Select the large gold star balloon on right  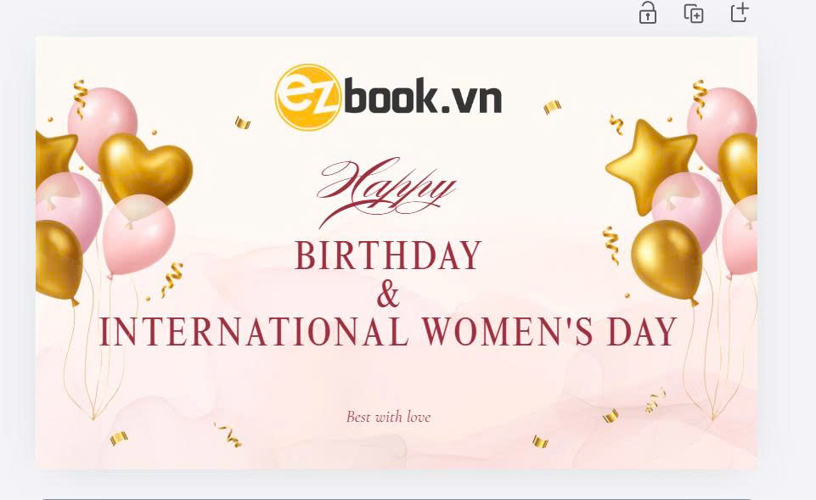[650, 166]
